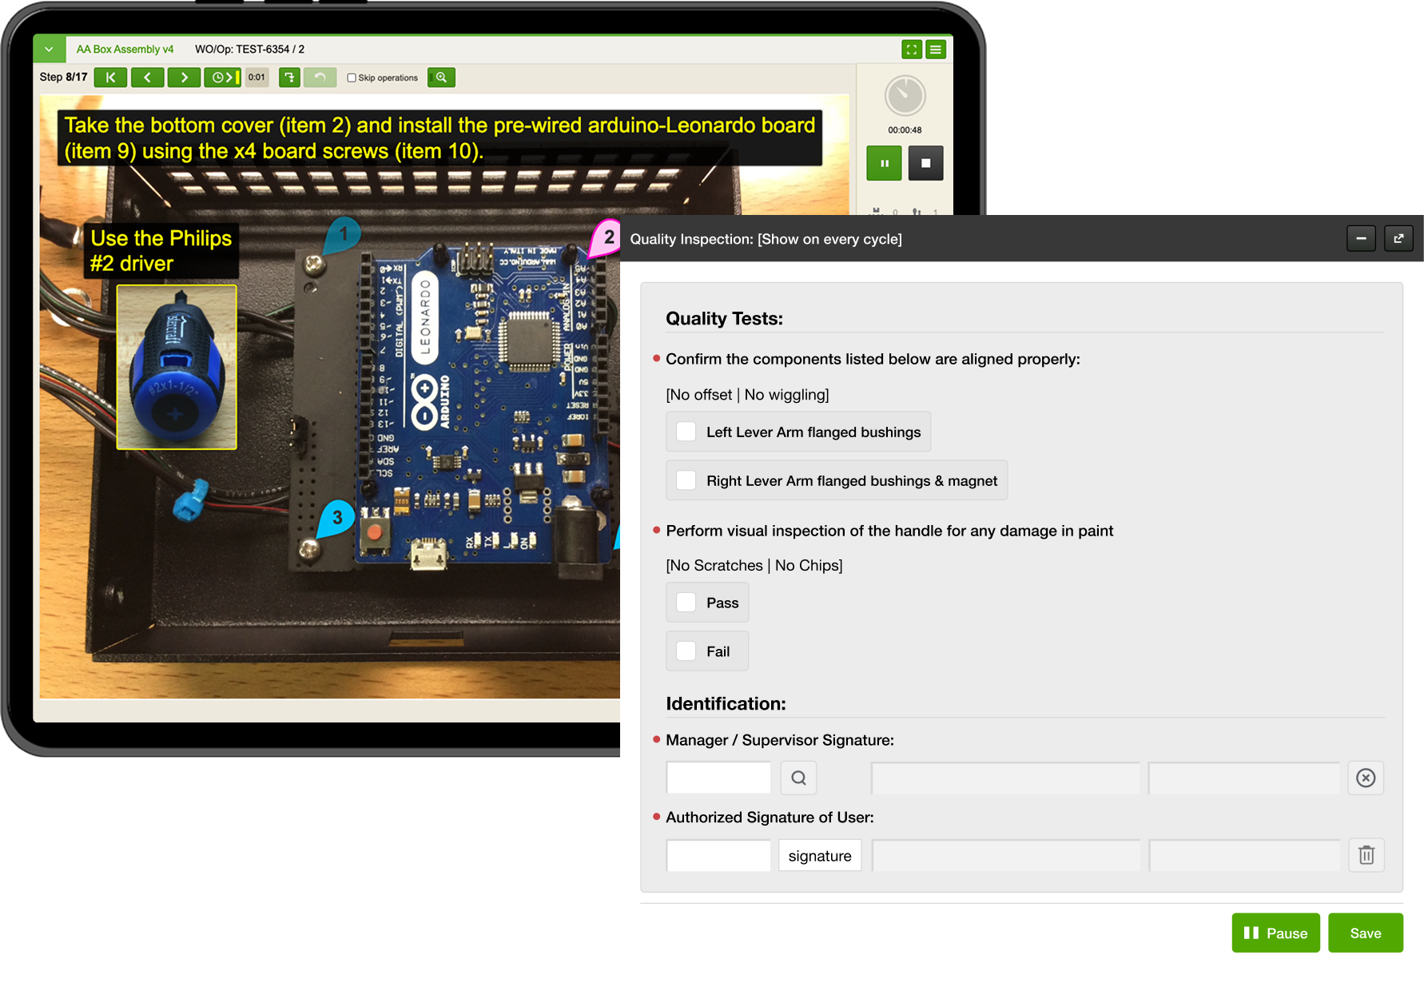Screen dimensions: 1424x983
Task: Check Left Lever Arm flanged bushings
Action: tap(686, 432)
